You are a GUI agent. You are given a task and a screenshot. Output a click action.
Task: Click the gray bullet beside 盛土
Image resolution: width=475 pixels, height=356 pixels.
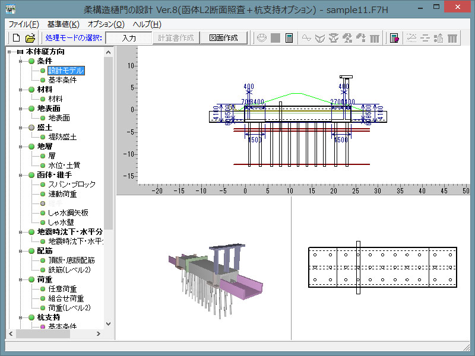[31, 128]
